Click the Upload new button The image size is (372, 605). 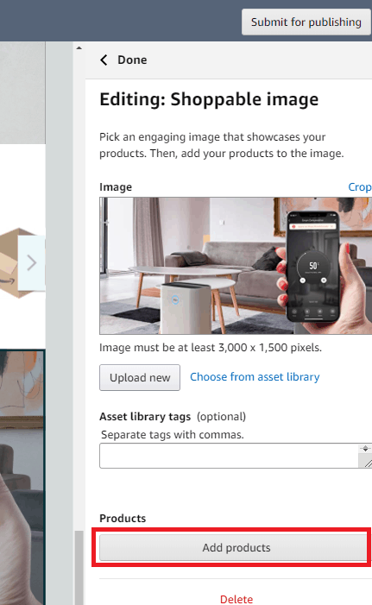point(140,377)
